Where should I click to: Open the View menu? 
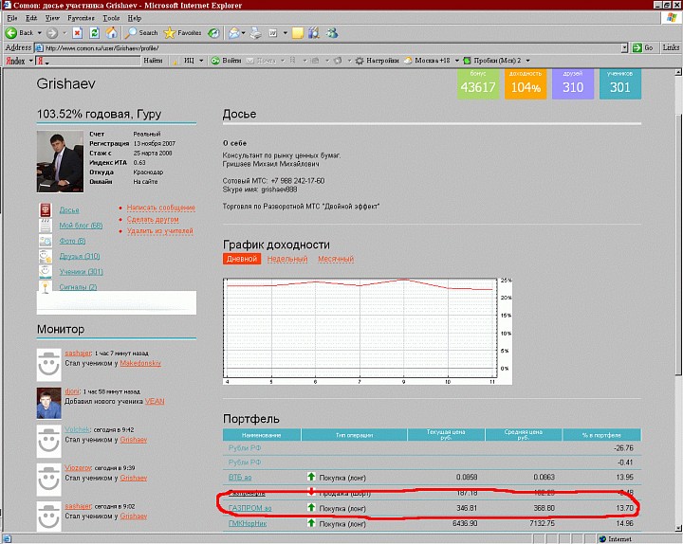52,18
